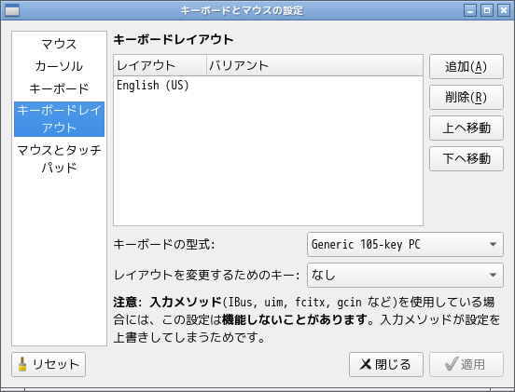Click the レイアウト column header
This screenshot has height=392, width=515.
point(160,65)
